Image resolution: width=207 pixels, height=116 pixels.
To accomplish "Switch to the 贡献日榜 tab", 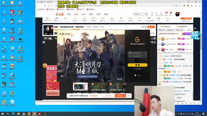I will coord(161,30).
